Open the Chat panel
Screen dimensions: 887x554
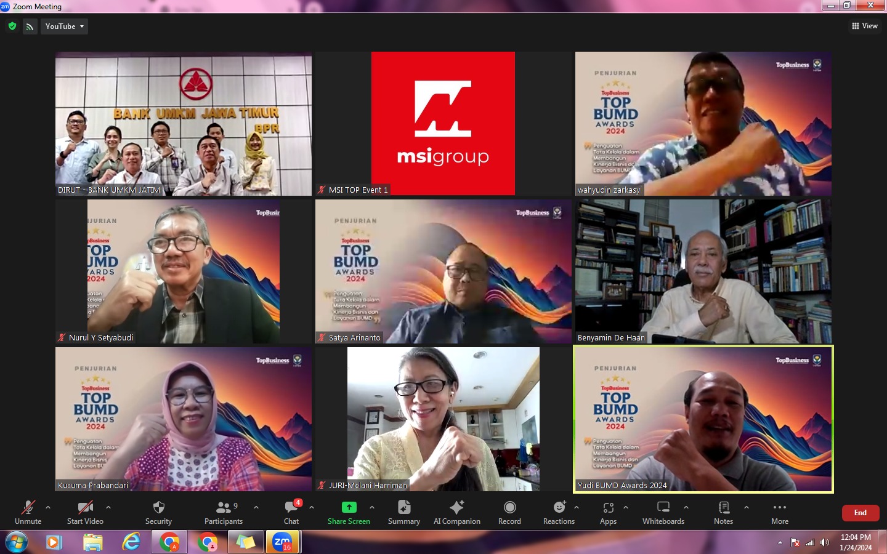(291, 508)
